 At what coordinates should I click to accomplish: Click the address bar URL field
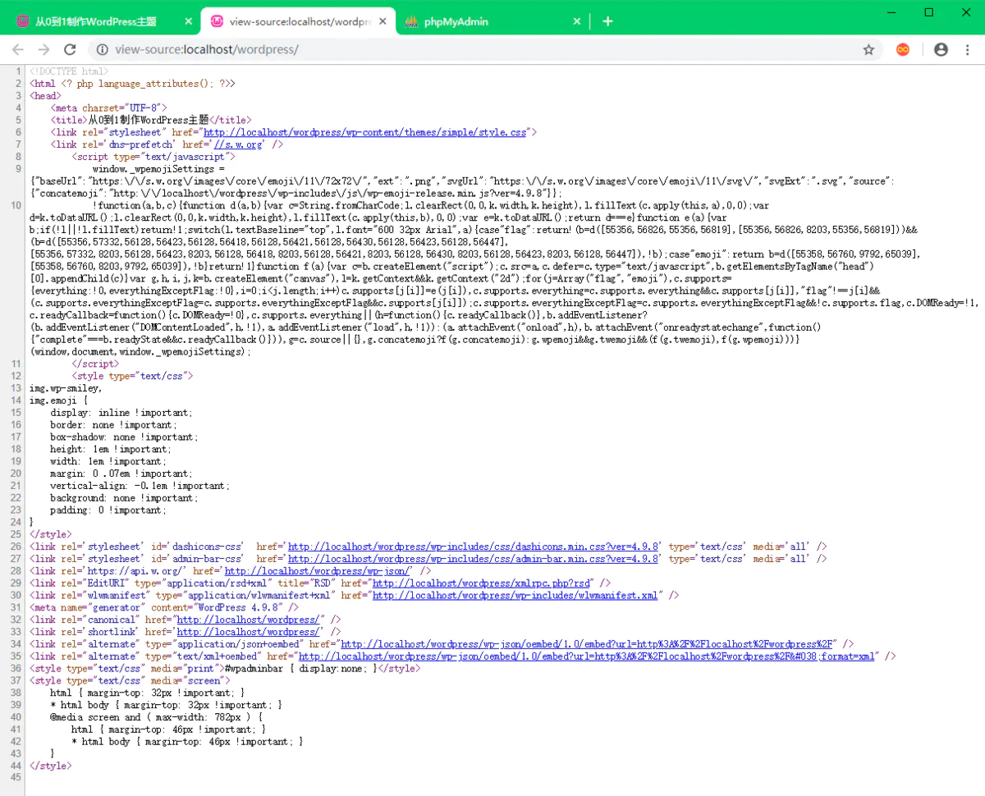click(x=484, y=50)
